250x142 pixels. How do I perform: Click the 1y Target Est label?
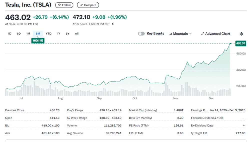(x=199, y=133)
